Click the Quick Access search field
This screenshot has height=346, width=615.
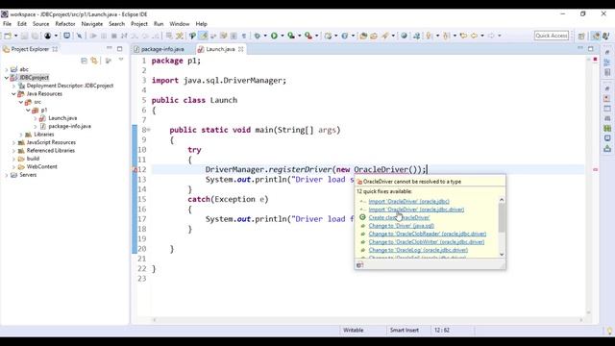pos(552,36)
